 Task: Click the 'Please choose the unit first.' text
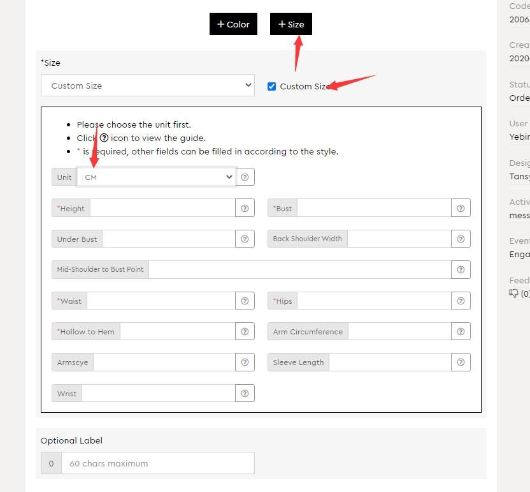click(x=134, y=124)
